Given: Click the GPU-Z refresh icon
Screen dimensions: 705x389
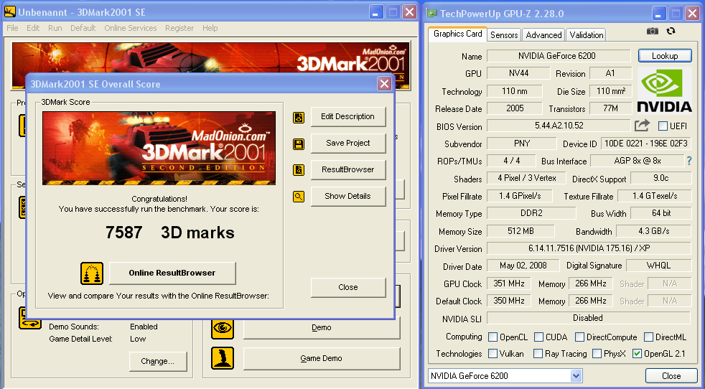Looking at the screenshot, I should [671, 31].
